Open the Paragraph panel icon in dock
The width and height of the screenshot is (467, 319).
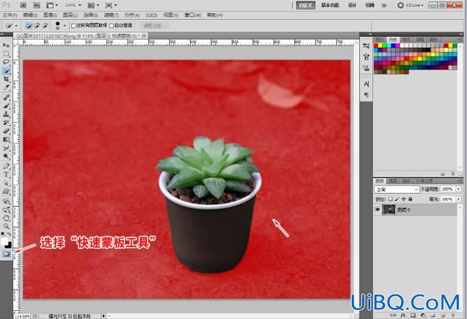point(366,95)
